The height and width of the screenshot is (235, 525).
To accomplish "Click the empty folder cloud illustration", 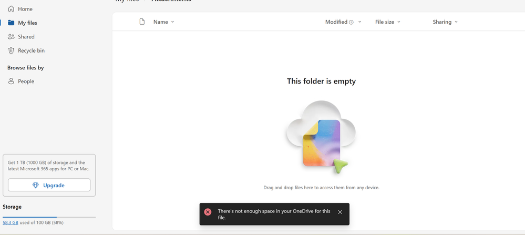I will pos(321,137).
